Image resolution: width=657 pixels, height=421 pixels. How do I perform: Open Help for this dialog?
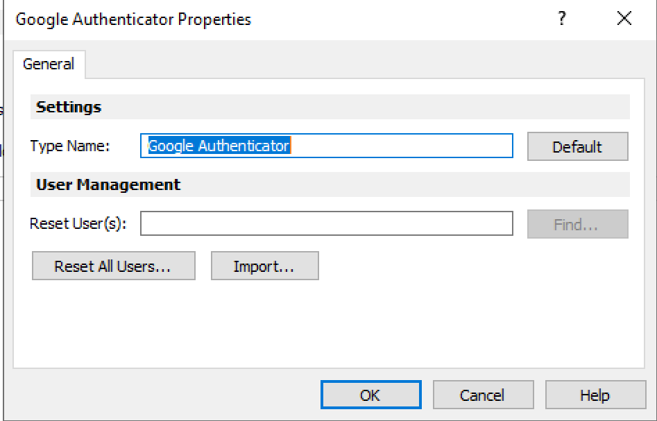(595, 395)
